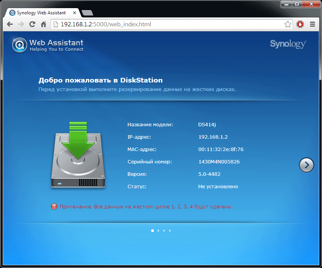Image resolution: width=322 pixels, height=268 pixels.
Task: Go back using the browser back arrow
Action: point(10,24)
